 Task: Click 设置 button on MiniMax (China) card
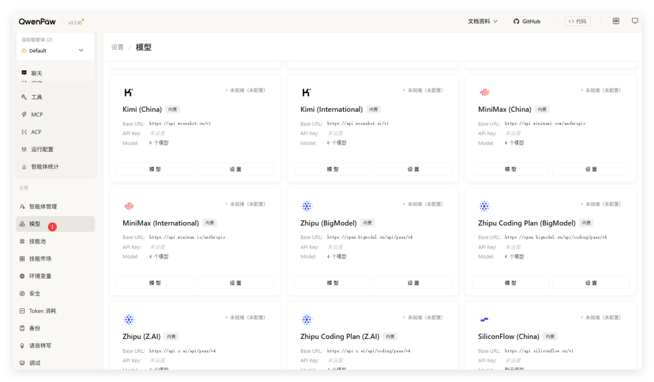pyautogui.click(x=591, y=169)
